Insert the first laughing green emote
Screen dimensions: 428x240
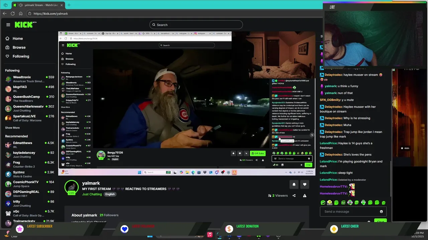point(323,202)
